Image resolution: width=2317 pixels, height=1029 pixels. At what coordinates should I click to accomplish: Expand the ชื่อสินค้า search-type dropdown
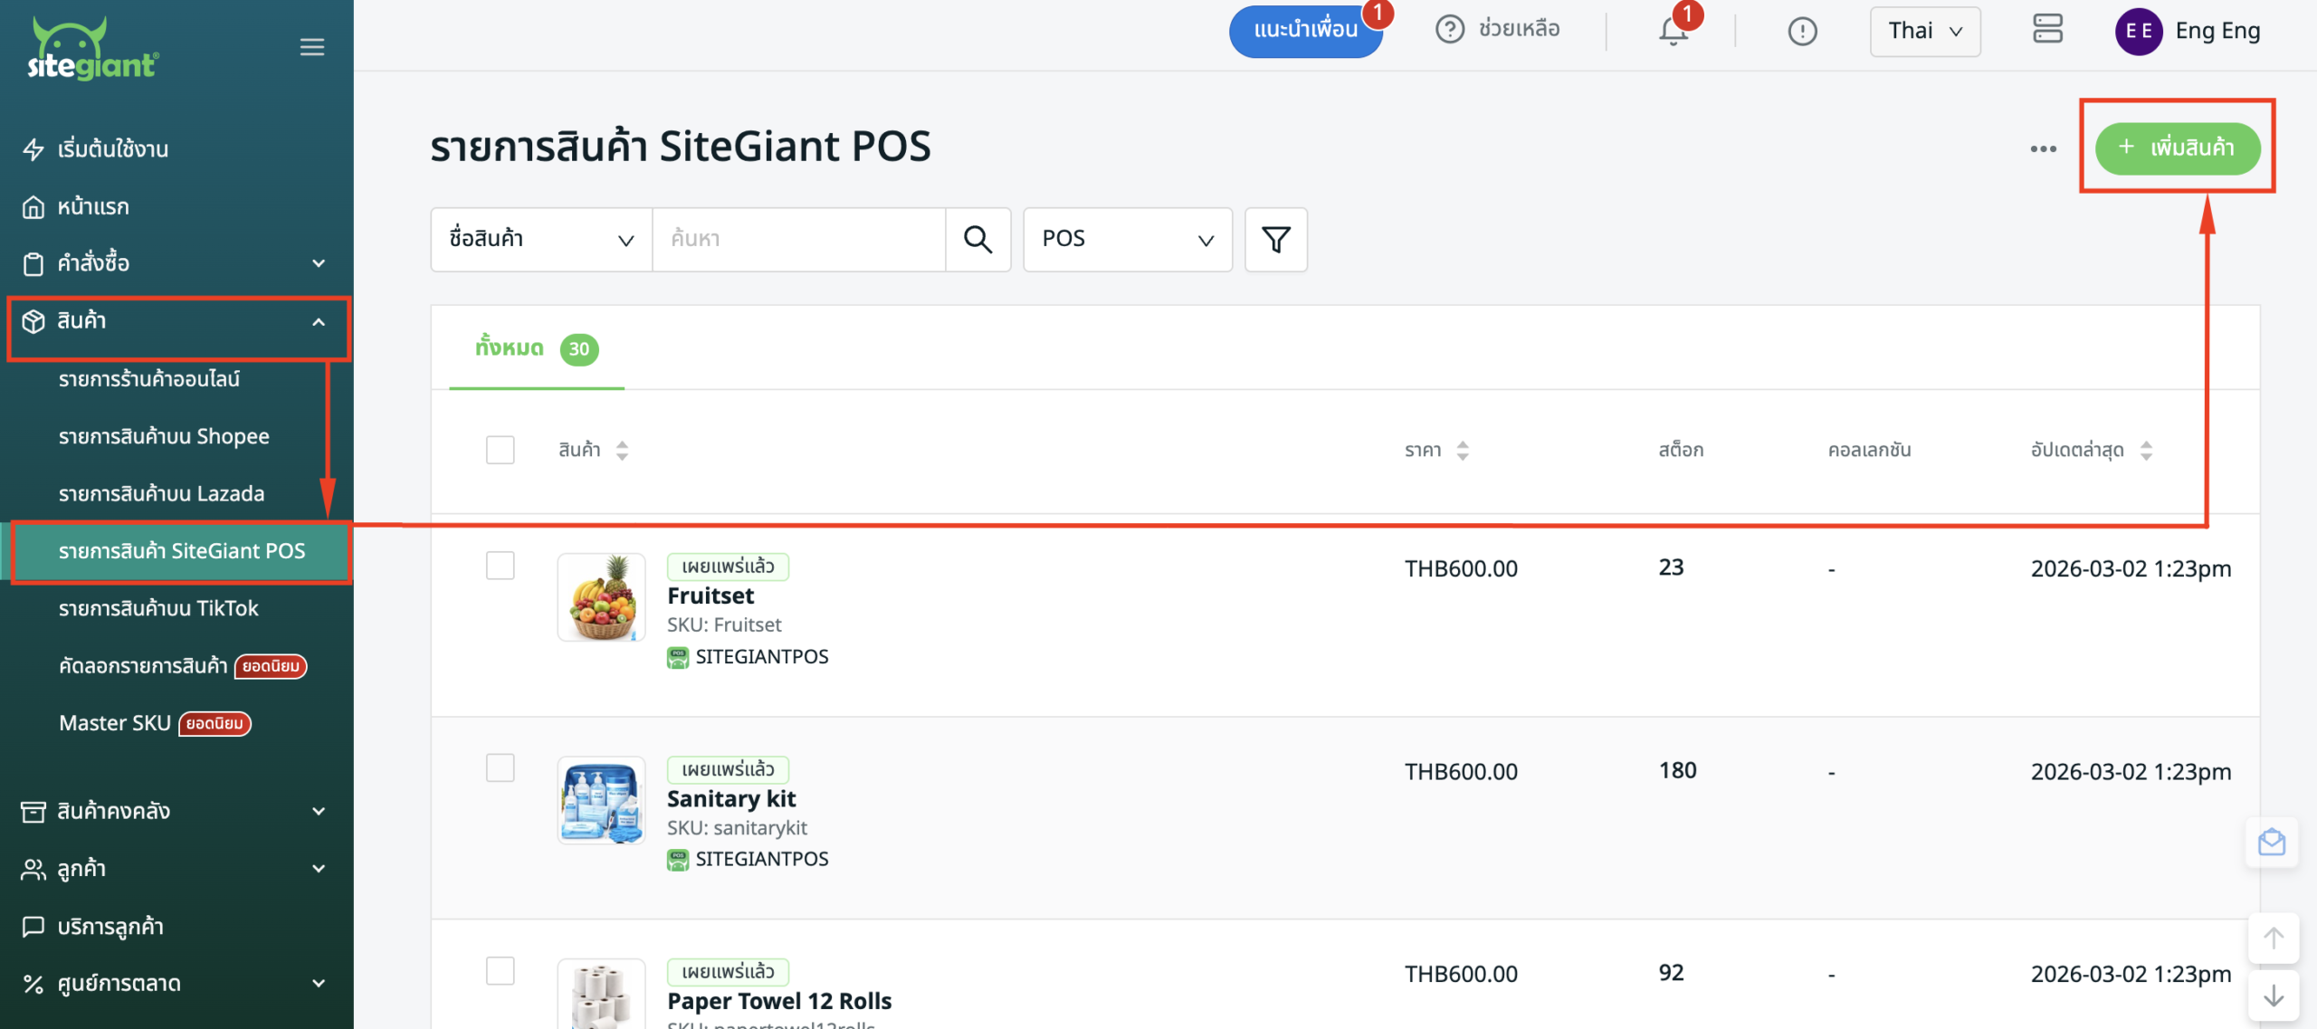click(541, 240)
